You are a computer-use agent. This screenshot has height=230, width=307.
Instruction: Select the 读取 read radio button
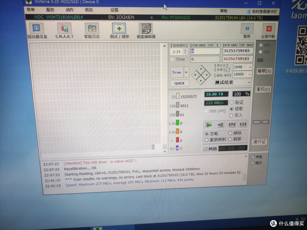(x=231, y=109)
